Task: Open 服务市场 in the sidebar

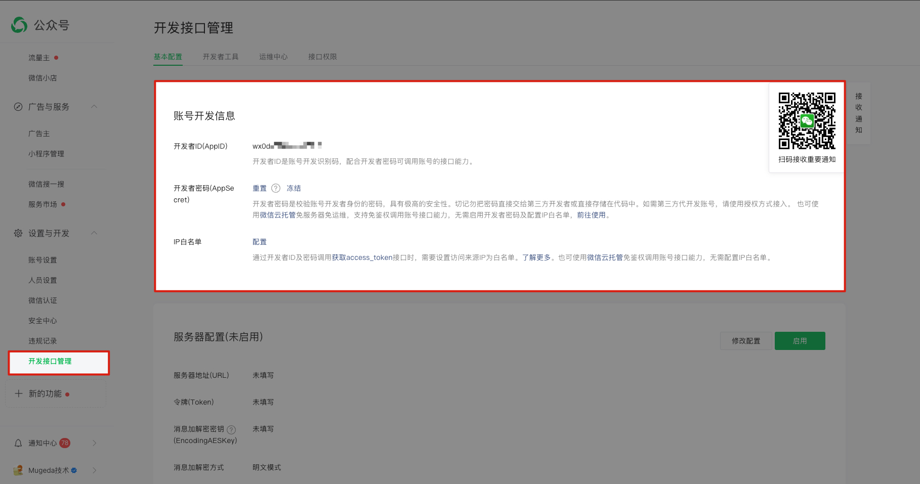Action: (43, 204)
